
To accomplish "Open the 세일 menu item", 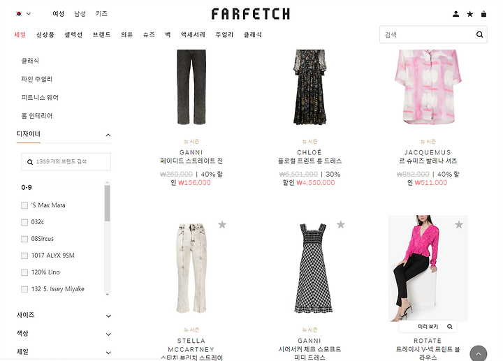I will 20,35.
